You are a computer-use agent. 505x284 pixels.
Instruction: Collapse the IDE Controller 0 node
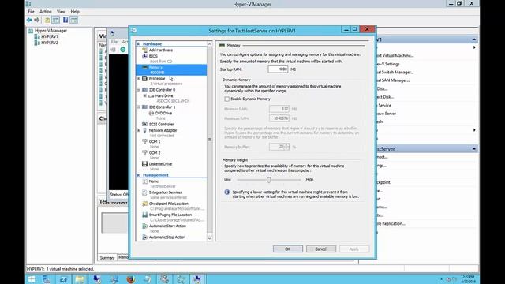point(139,90)
